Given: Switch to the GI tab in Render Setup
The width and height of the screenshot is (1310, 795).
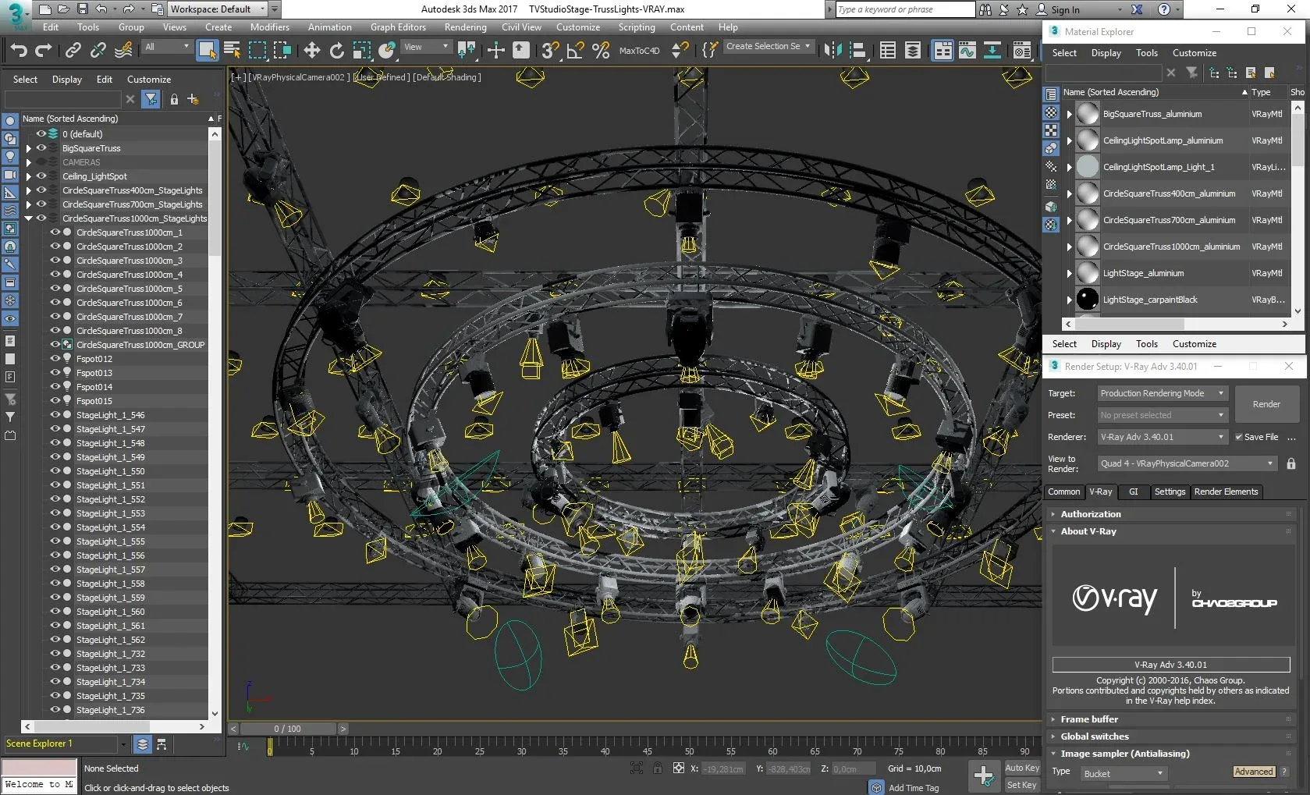Looking at the screenshot, I should [1134, 492].
